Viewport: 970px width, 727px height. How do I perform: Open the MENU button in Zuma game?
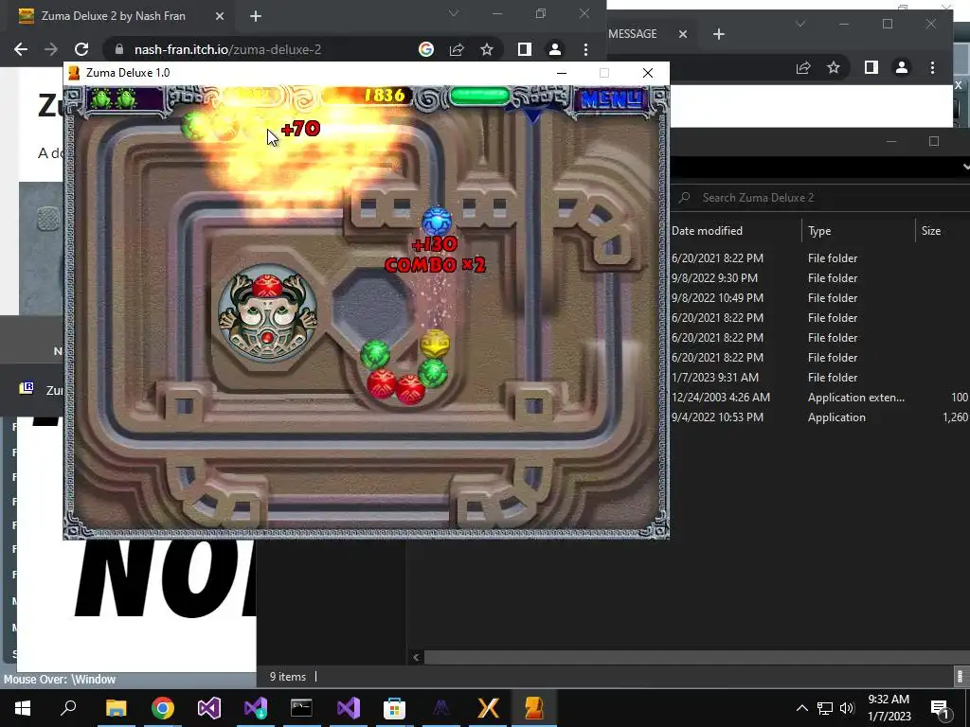611,98
